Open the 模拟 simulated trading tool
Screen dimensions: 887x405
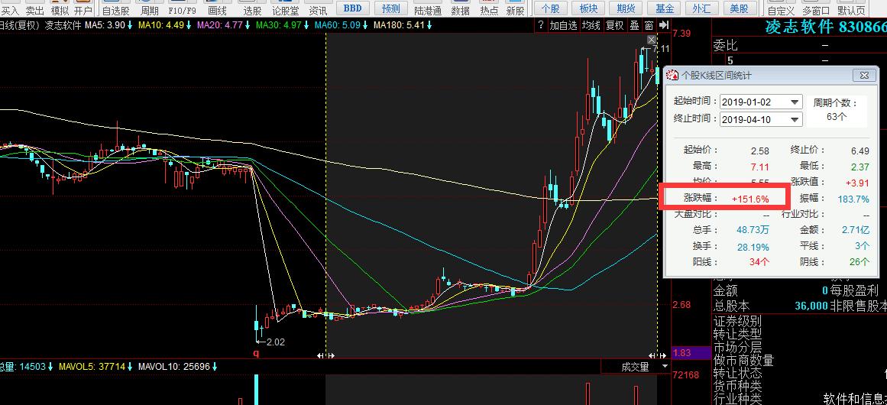60,10
